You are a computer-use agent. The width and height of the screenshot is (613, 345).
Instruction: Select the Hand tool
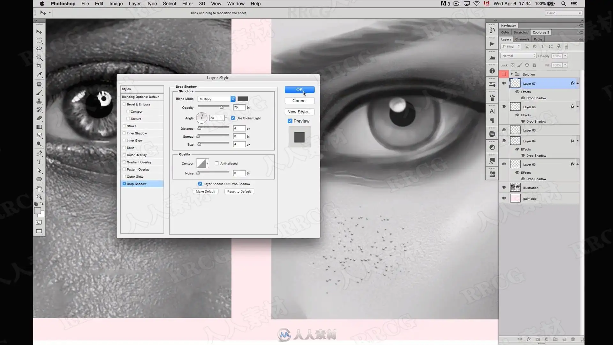(x=39, y=188)
